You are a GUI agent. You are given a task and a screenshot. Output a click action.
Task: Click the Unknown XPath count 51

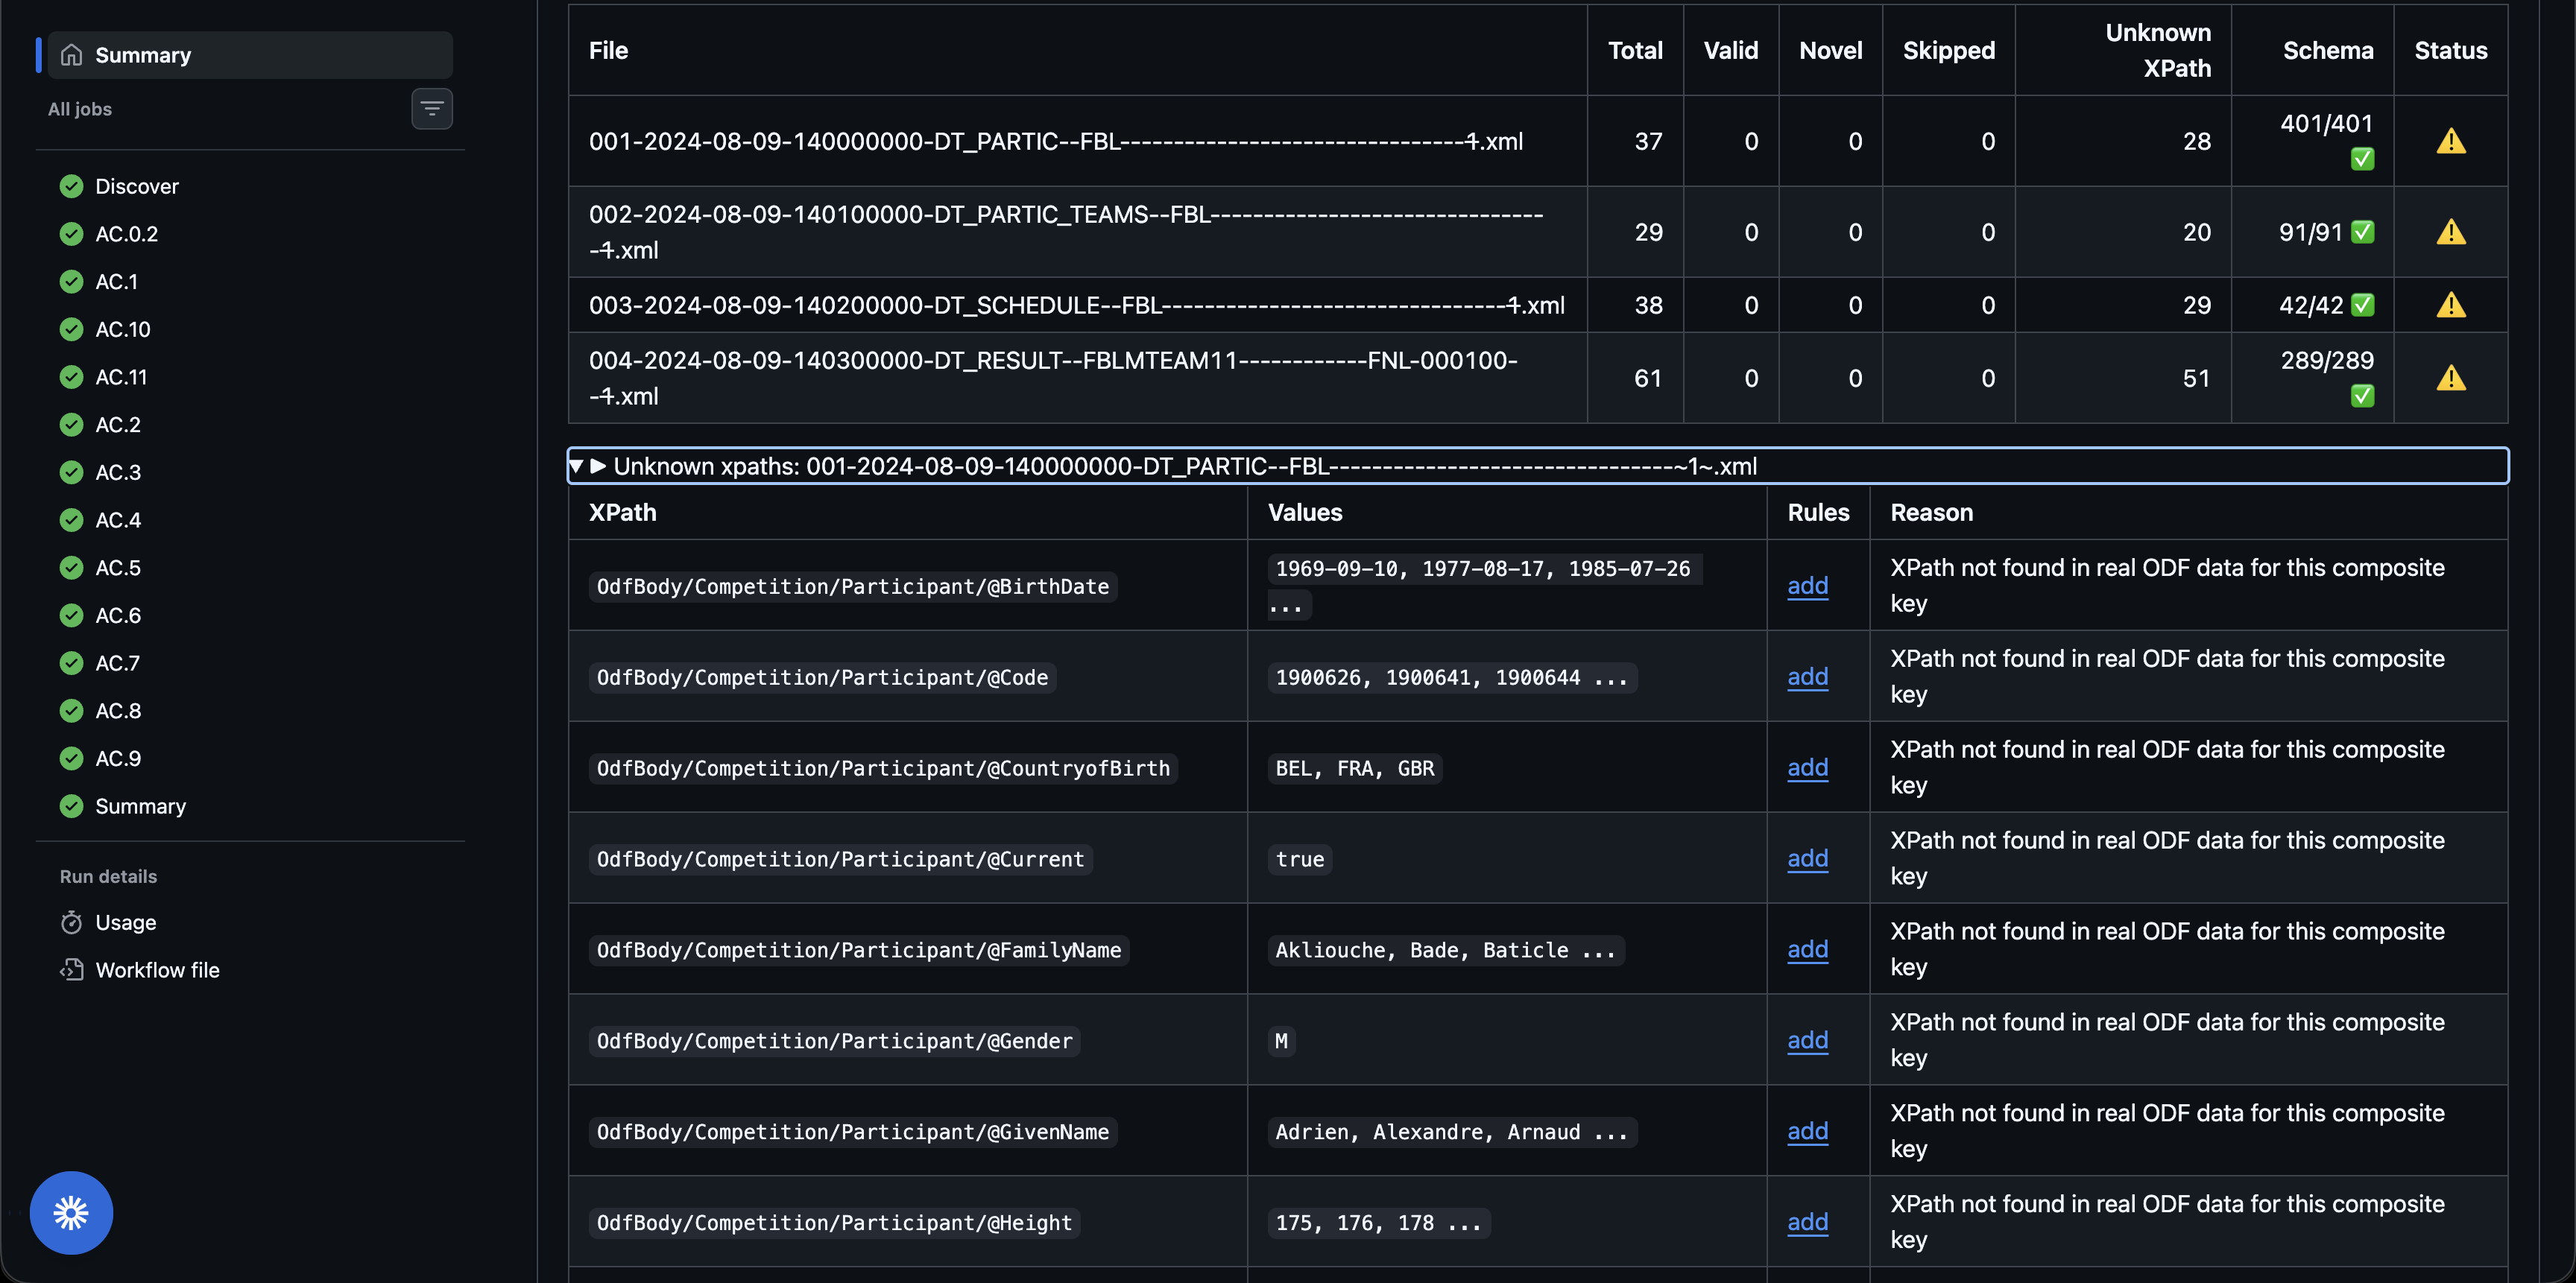[x=2196, y=378]
